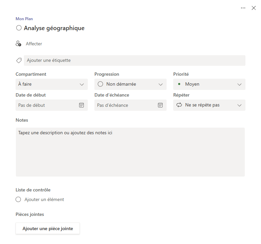Click the three-dot more options icon

tap(243, 8)
